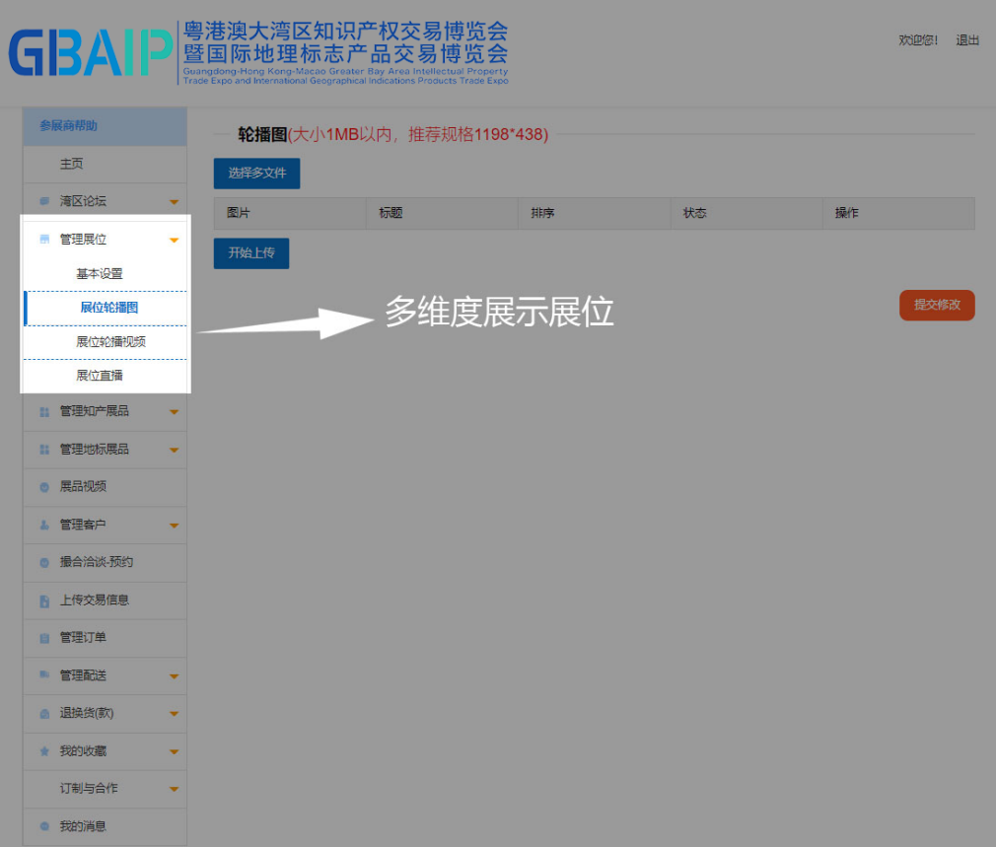Expand the 湾区论坛 menu arrow
The width and height of the screenshot is (996, 847).
(174, 202)
